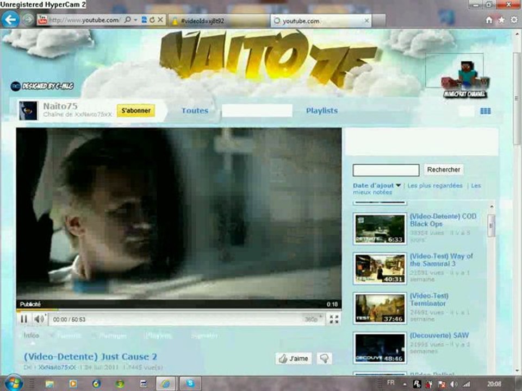
Task: Click the video player picture
Action: point(179,214)
